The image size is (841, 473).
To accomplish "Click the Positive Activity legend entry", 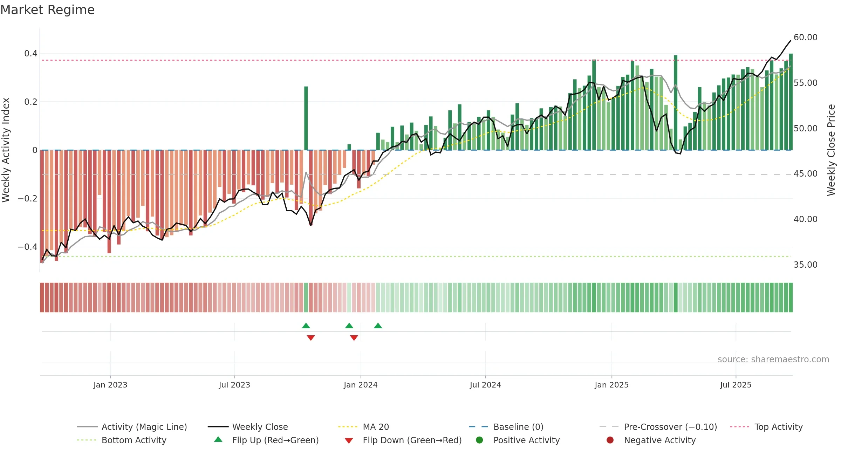I will click(518, 440).
